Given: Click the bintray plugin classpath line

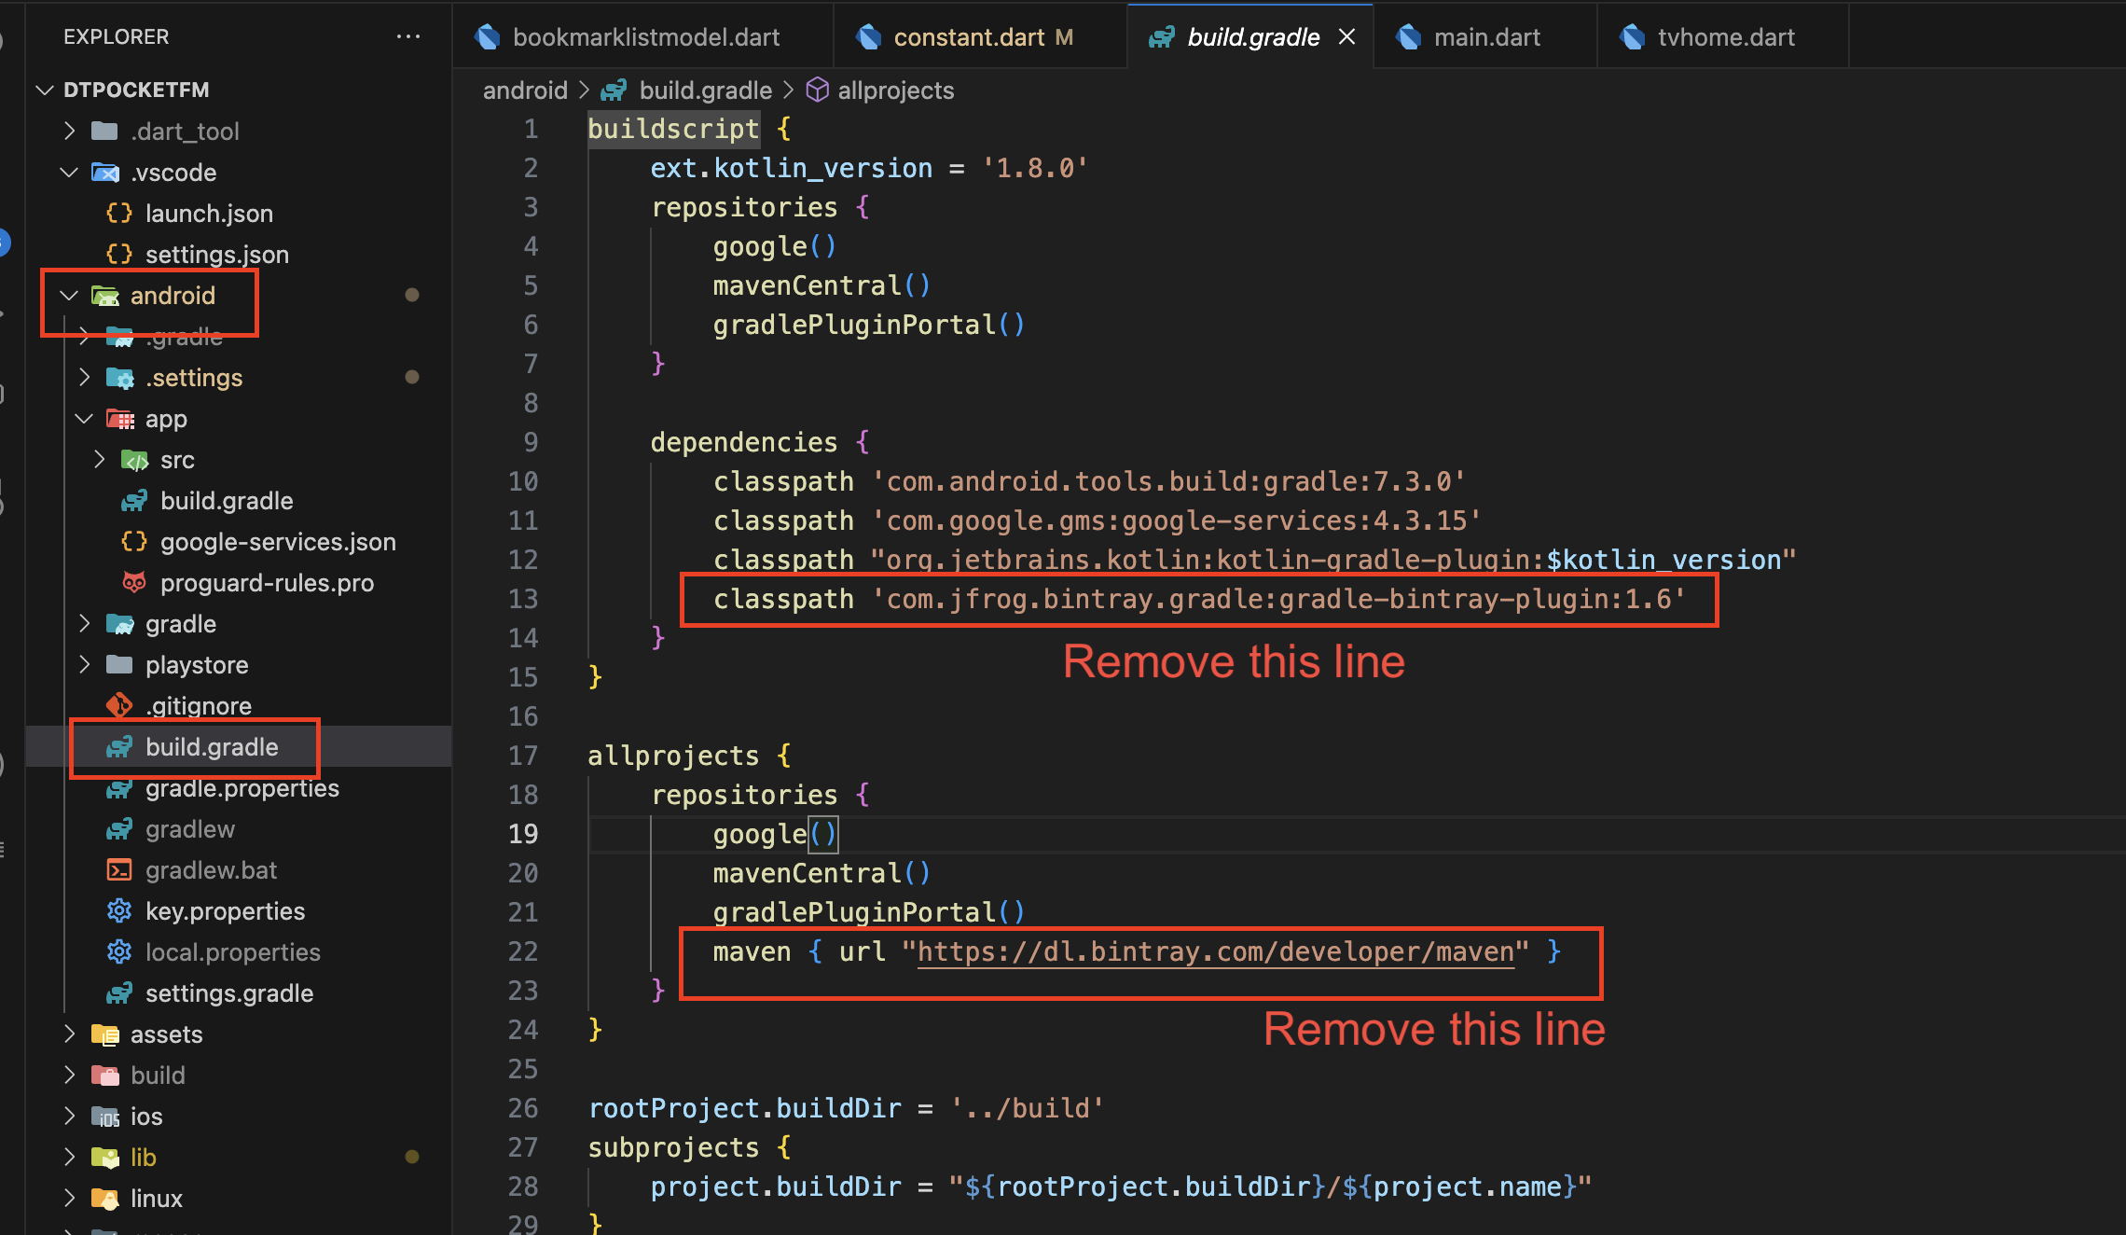Looking at the screenshot, I should point(1199,599).
